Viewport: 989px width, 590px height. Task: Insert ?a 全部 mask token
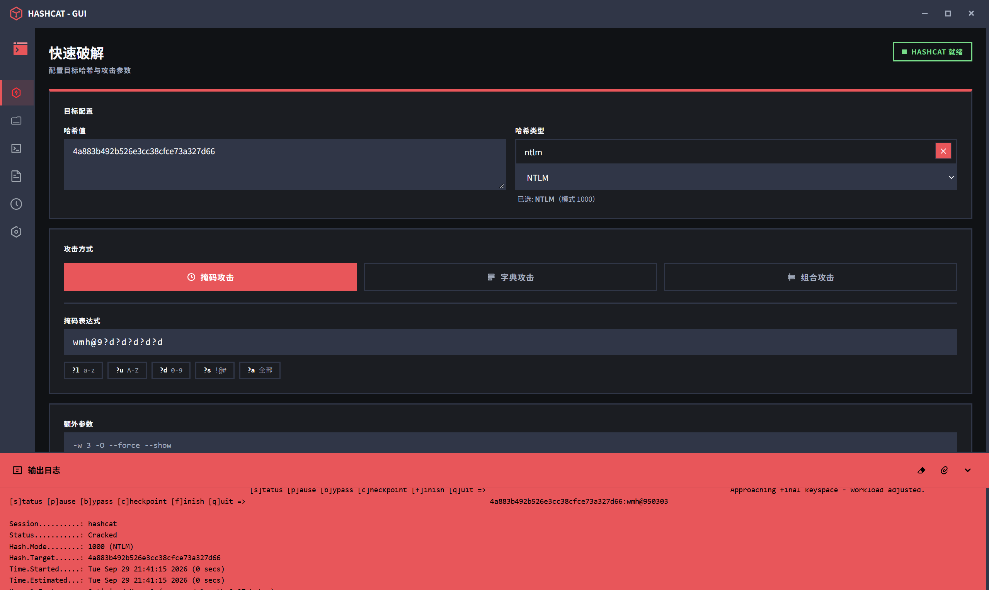pyautogui.click(x=260, y=370)
